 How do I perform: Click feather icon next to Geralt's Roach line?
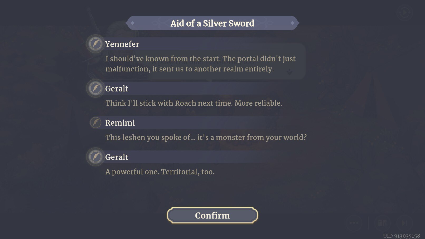click(x=95, y=88)
